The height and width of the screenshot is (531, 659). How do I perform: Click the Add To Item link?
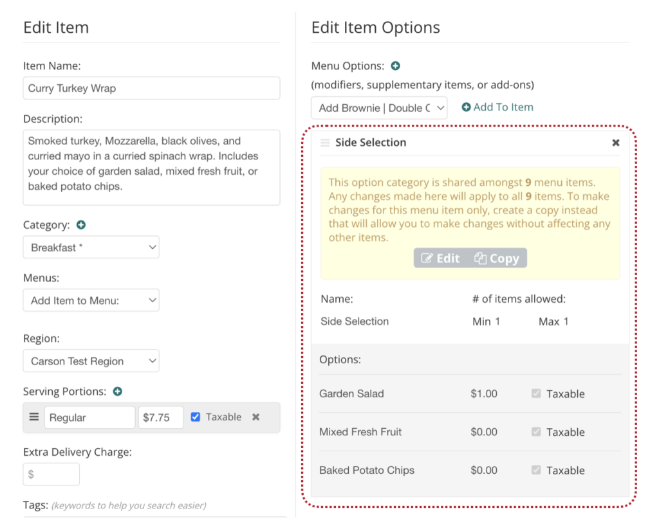coord(497,107)
